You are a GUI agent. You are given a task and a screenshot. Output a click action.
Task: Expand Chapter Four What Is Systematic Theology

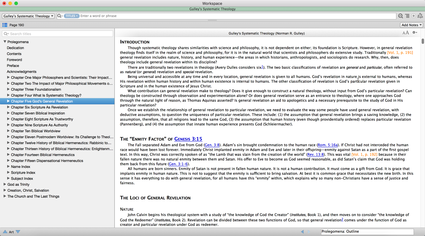(8, 95)
